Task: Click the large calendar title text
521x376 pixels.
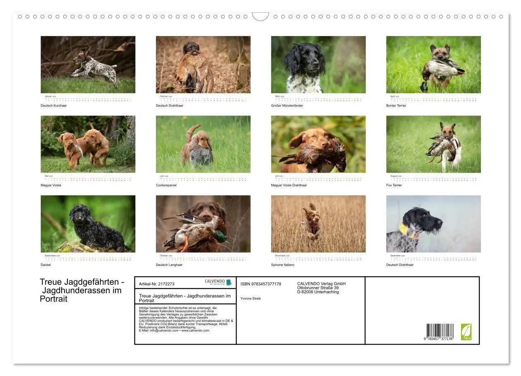Action: (82, 290)
